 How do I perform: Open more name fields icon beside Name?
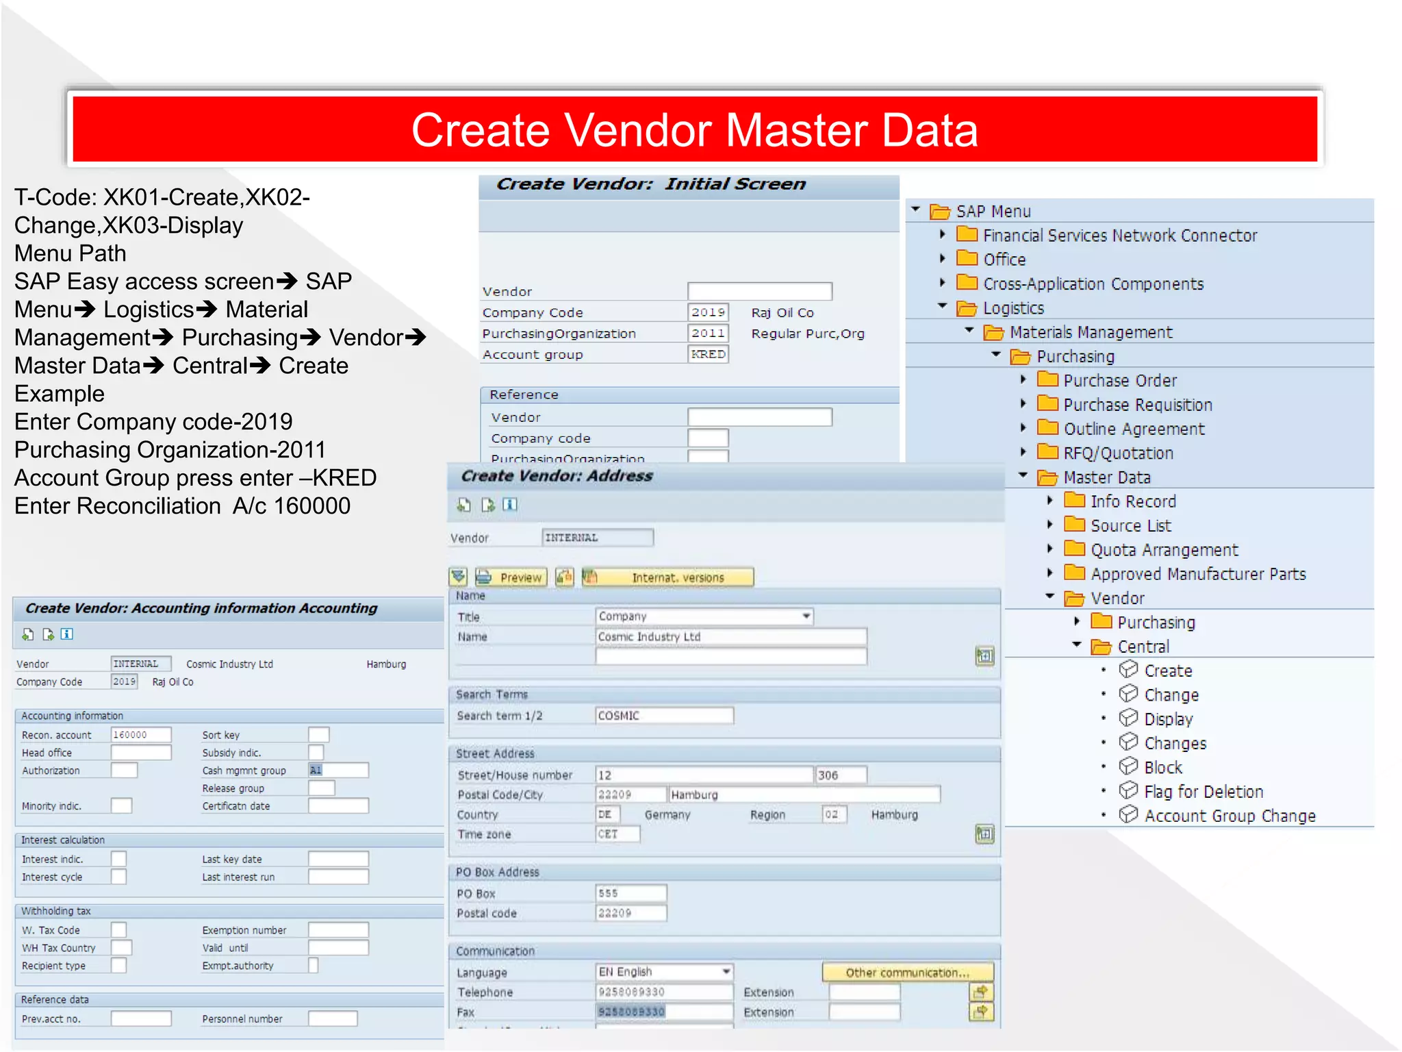(984, 655)
